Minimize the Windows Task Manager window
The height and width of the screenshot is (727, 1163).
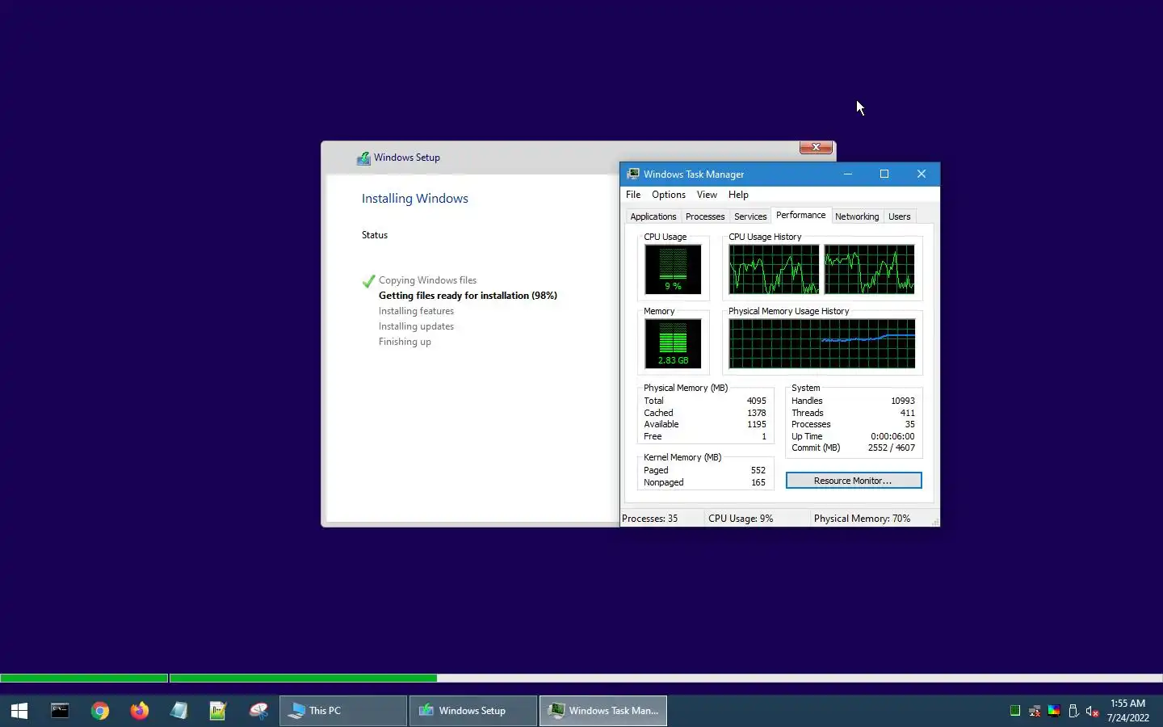pyautogui.click(x=848, y=174)
